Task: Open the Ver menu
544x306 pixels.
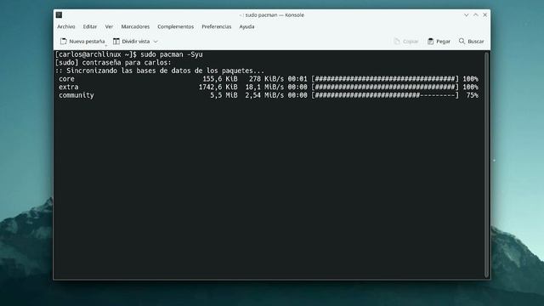Action: click(109, 26)
